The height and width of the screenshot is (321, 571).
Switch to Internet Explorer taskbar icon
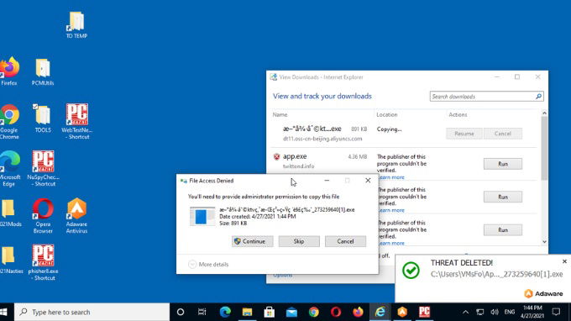(380, 312)
